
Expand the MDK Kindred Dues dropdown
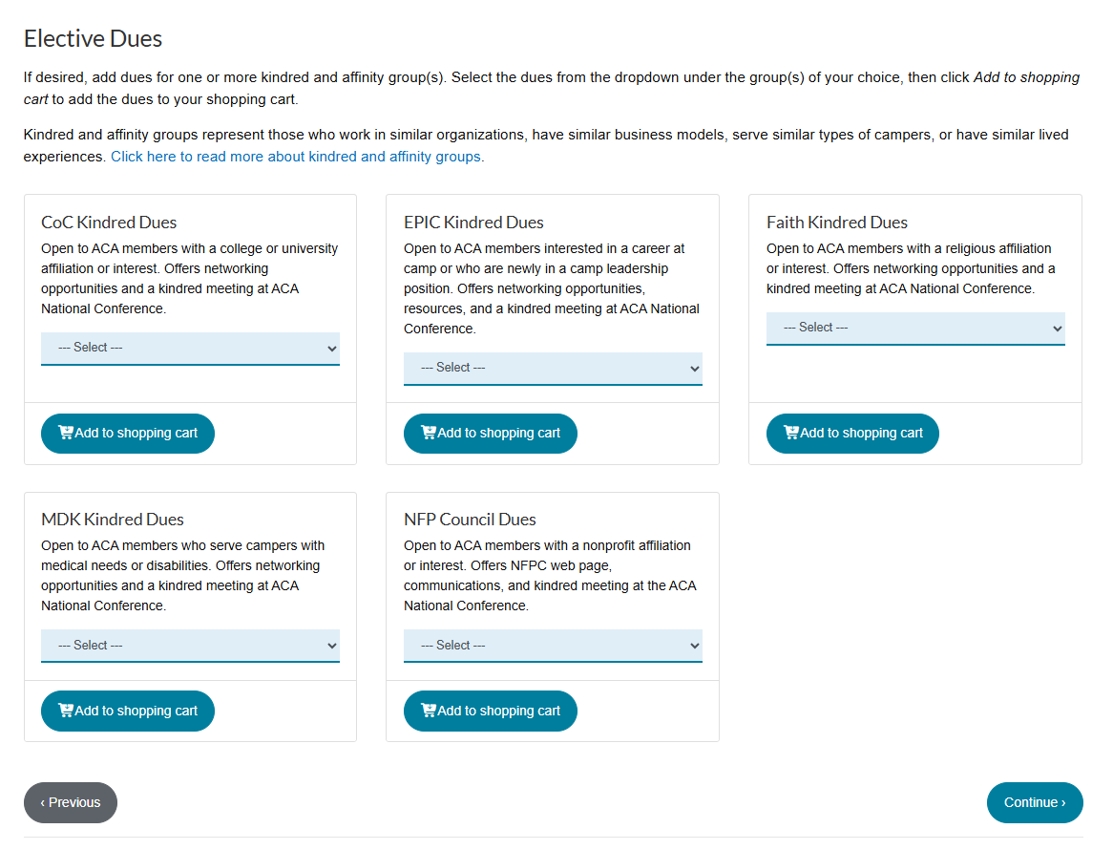pos(190,646)
